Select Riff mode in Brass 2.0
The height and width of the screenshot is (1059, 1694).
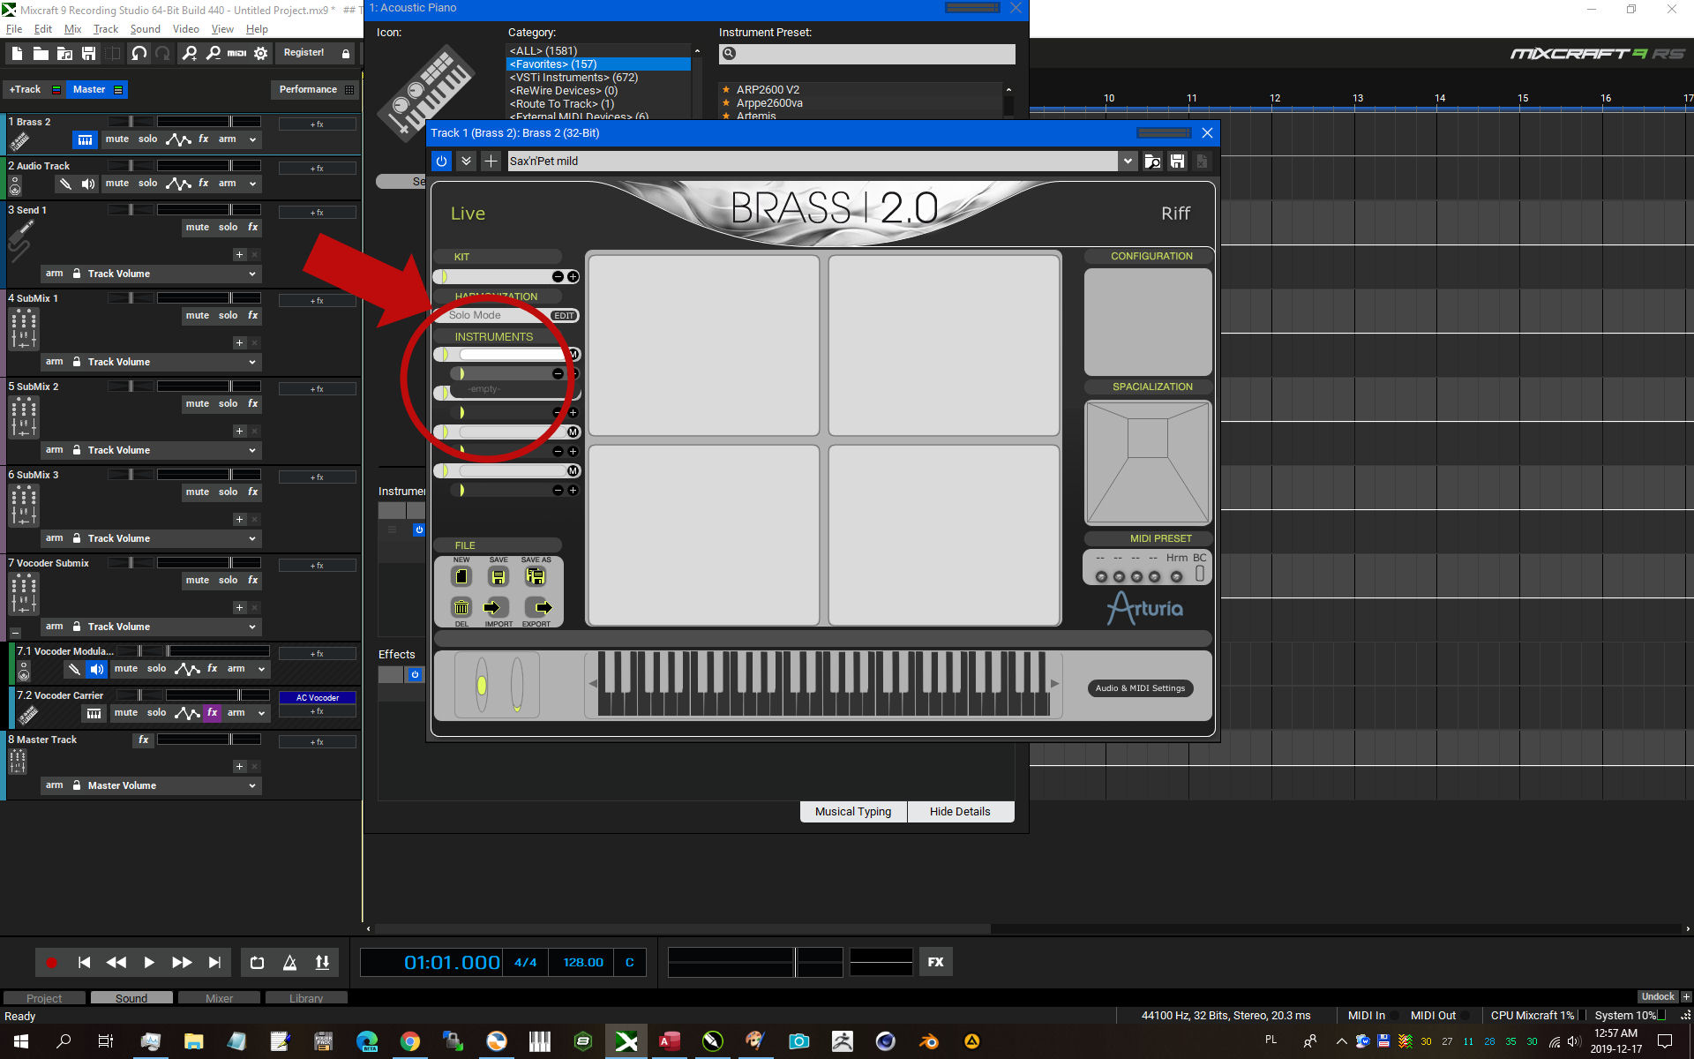[1175, 214]
